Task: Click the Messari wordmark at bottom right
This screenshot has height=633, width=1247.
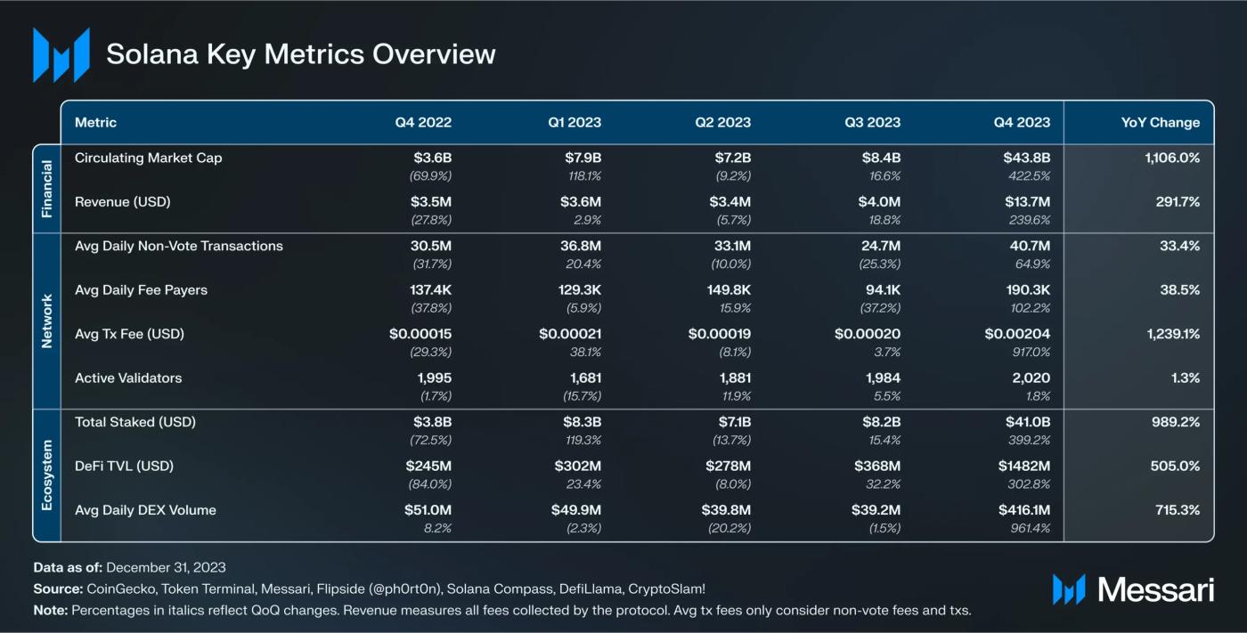Action: 1155,589
